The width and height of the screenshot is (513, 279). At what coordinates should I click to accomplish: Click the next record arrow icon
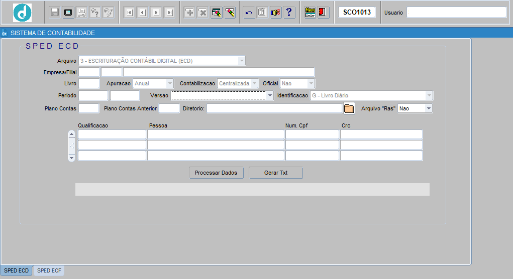(156, 13)
